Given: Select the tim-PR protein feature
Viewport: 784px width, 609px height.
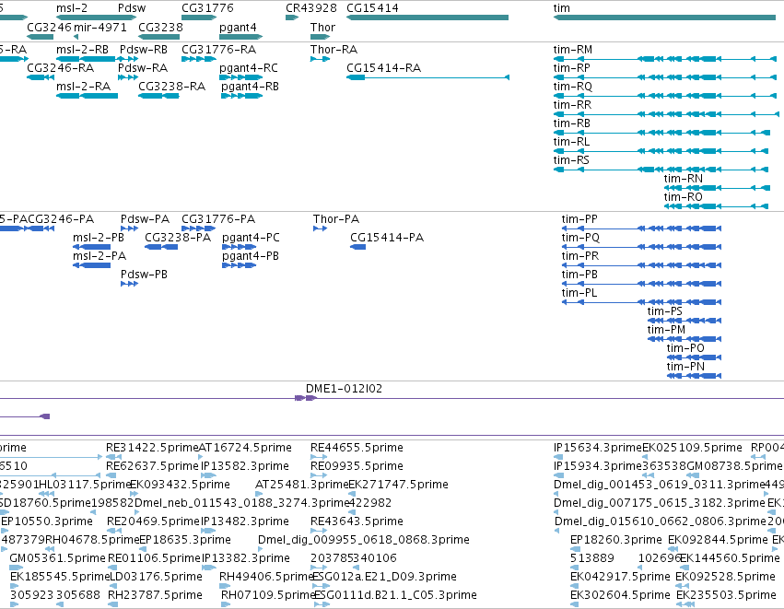Looking at the screenshot, I should coord(641,265).
